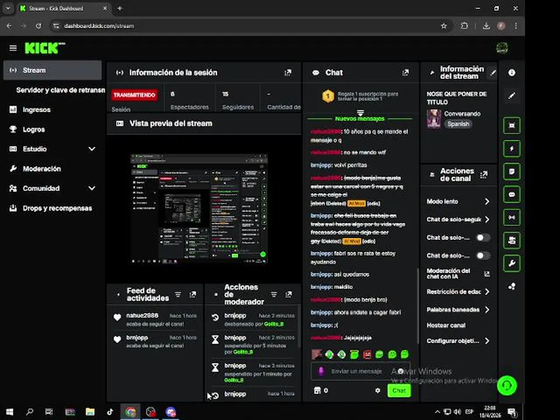Click the camera icon in the right sidebar
Screen dimensions: 560x420
pos(512,240)
